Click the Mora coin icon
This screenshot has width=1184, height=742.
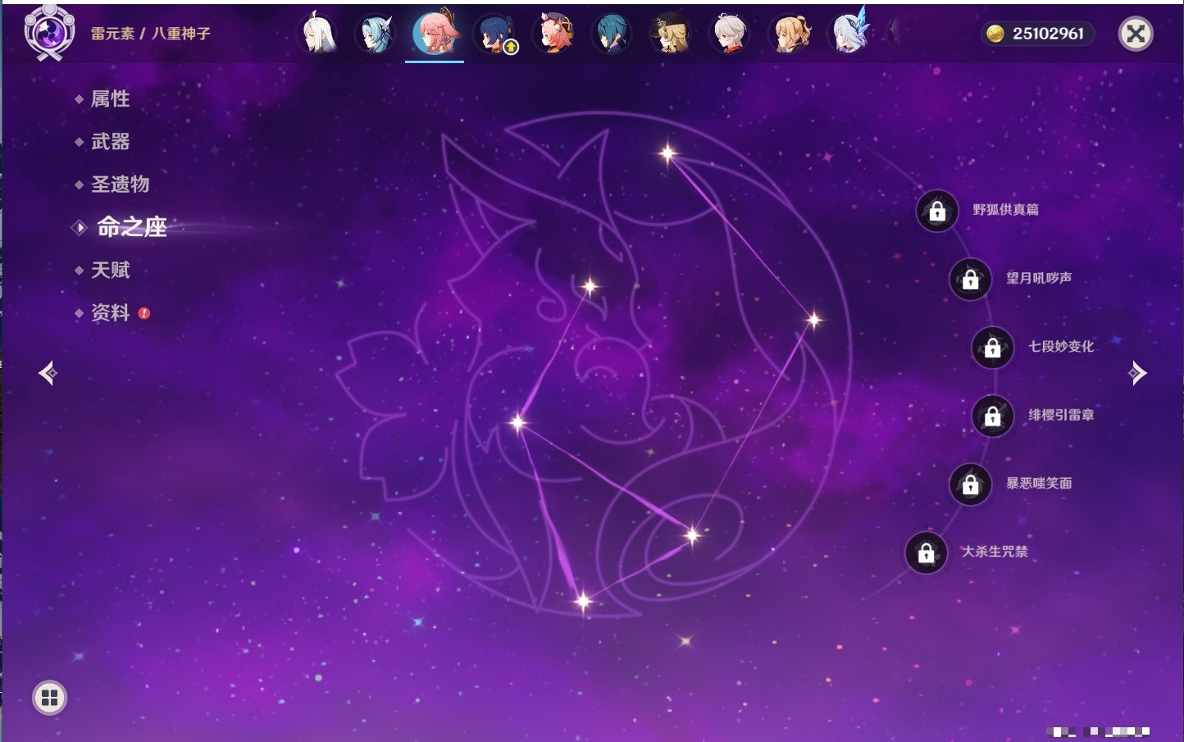(x=995, y=34)
